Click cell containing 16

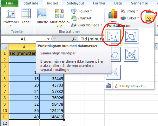(24, 79)
